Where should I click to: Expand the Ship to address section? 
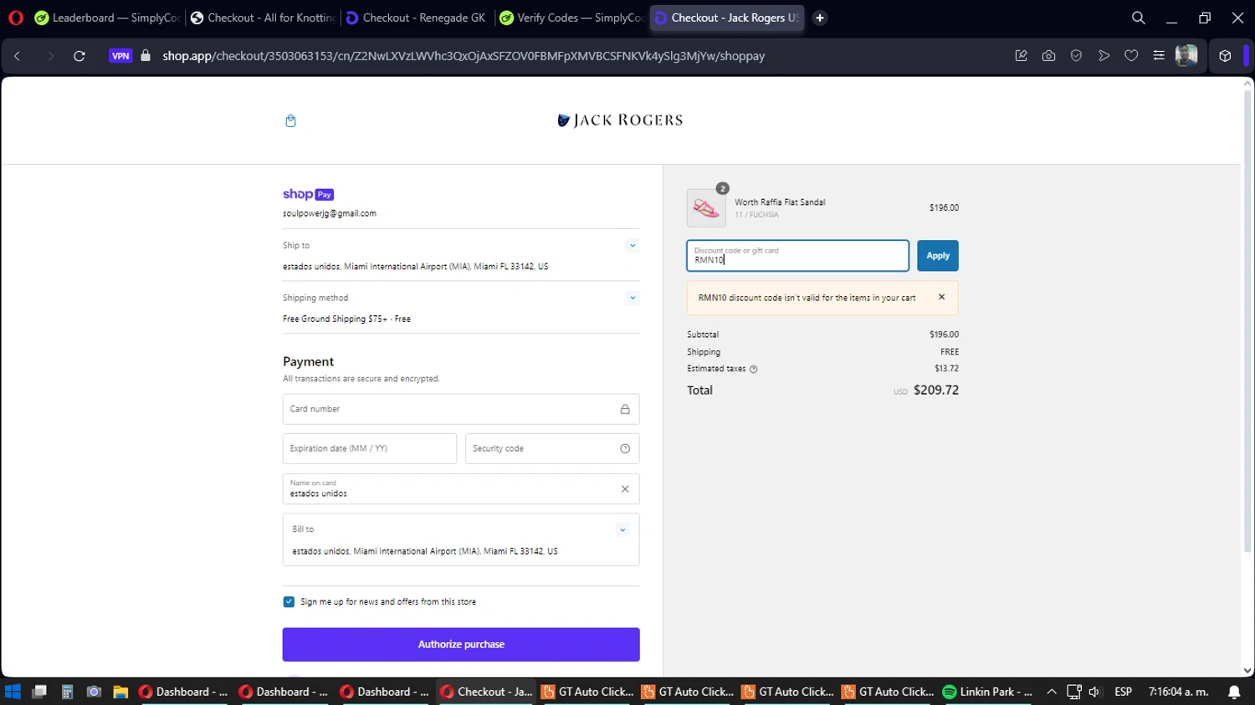click(633, 245)
